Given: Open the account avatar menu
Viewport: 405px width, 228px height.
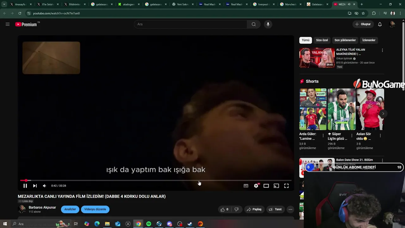Looking at the screenshot, I should [x=392, y=24].
